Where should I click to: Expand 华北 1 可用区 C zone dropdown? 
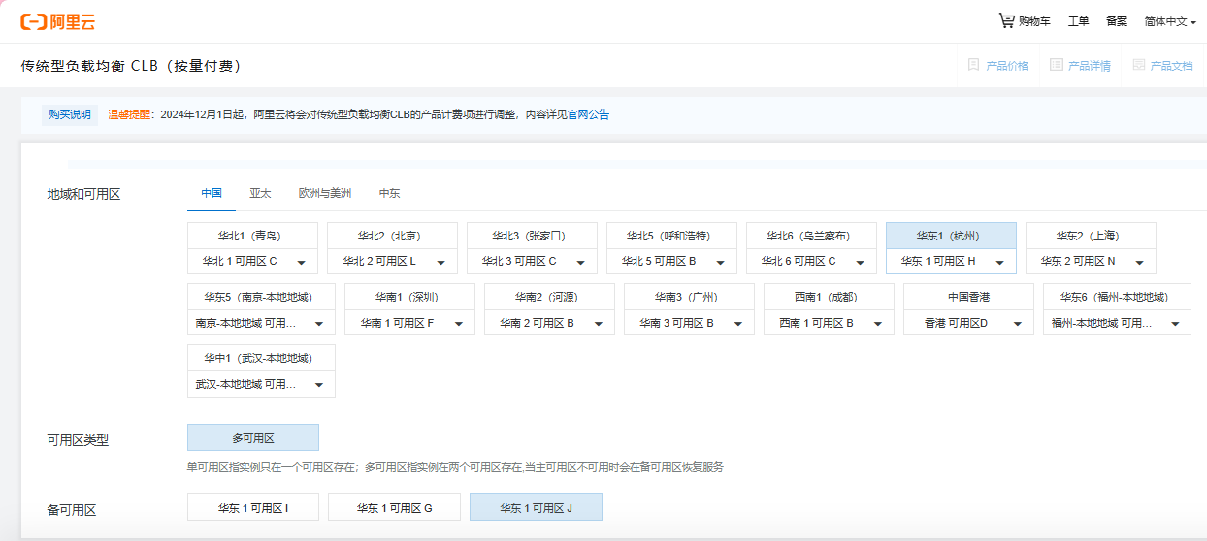point(253,261)
